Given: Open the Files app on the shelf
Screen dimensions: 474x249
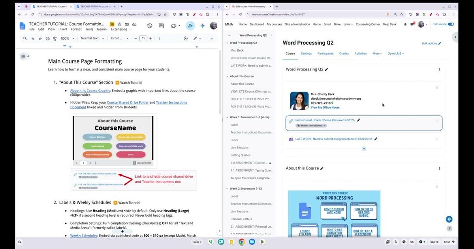Looking at the screenshot, I should (x=252, y=242).
